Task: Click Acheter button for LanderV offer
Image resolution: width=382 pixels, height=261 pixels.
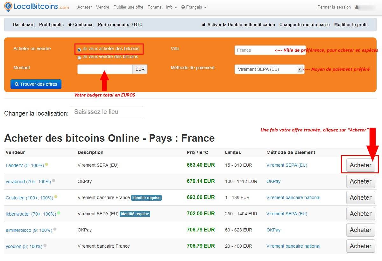Action: (x=361, y=165)
